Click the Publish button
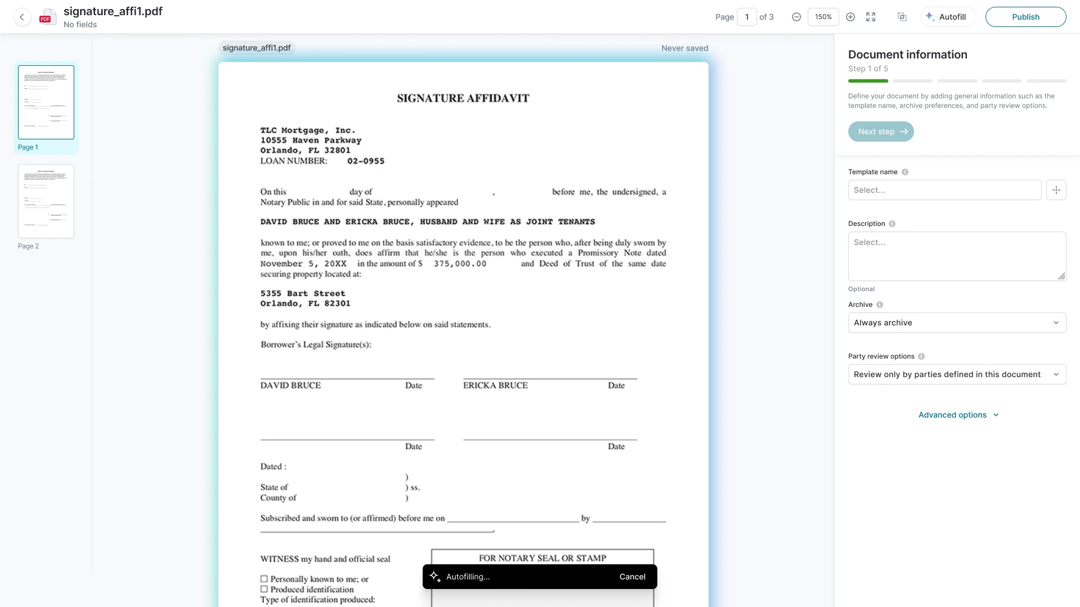The width and height of the screenshot is (1080, 607). point(1025,17)
